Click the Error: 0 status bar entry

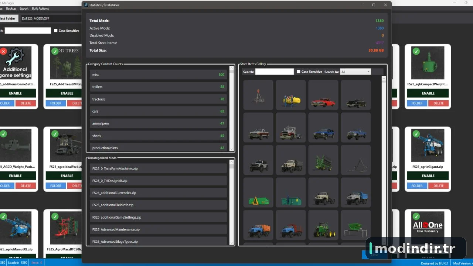pos(37,263)
